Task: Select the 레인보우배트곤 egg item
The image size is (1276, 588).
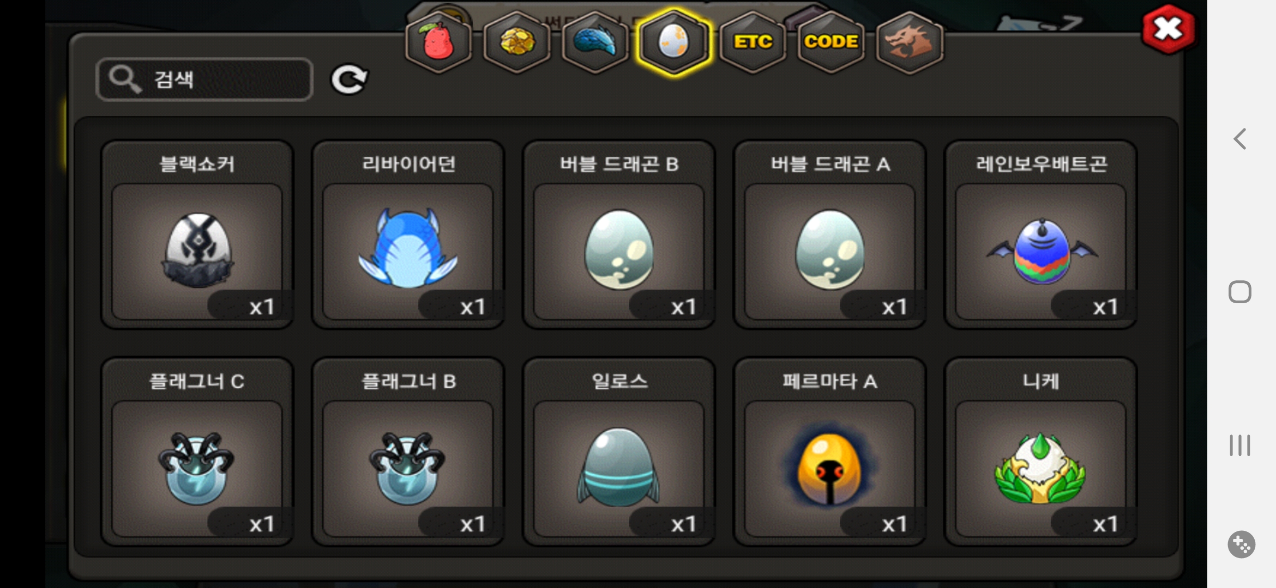Action: (1041, 235)
